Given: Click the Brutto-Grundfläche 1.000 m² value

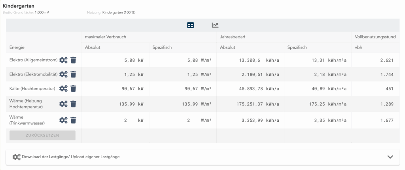Looking at the screenshot, I should pyautogui.click(x=42, y=12).
